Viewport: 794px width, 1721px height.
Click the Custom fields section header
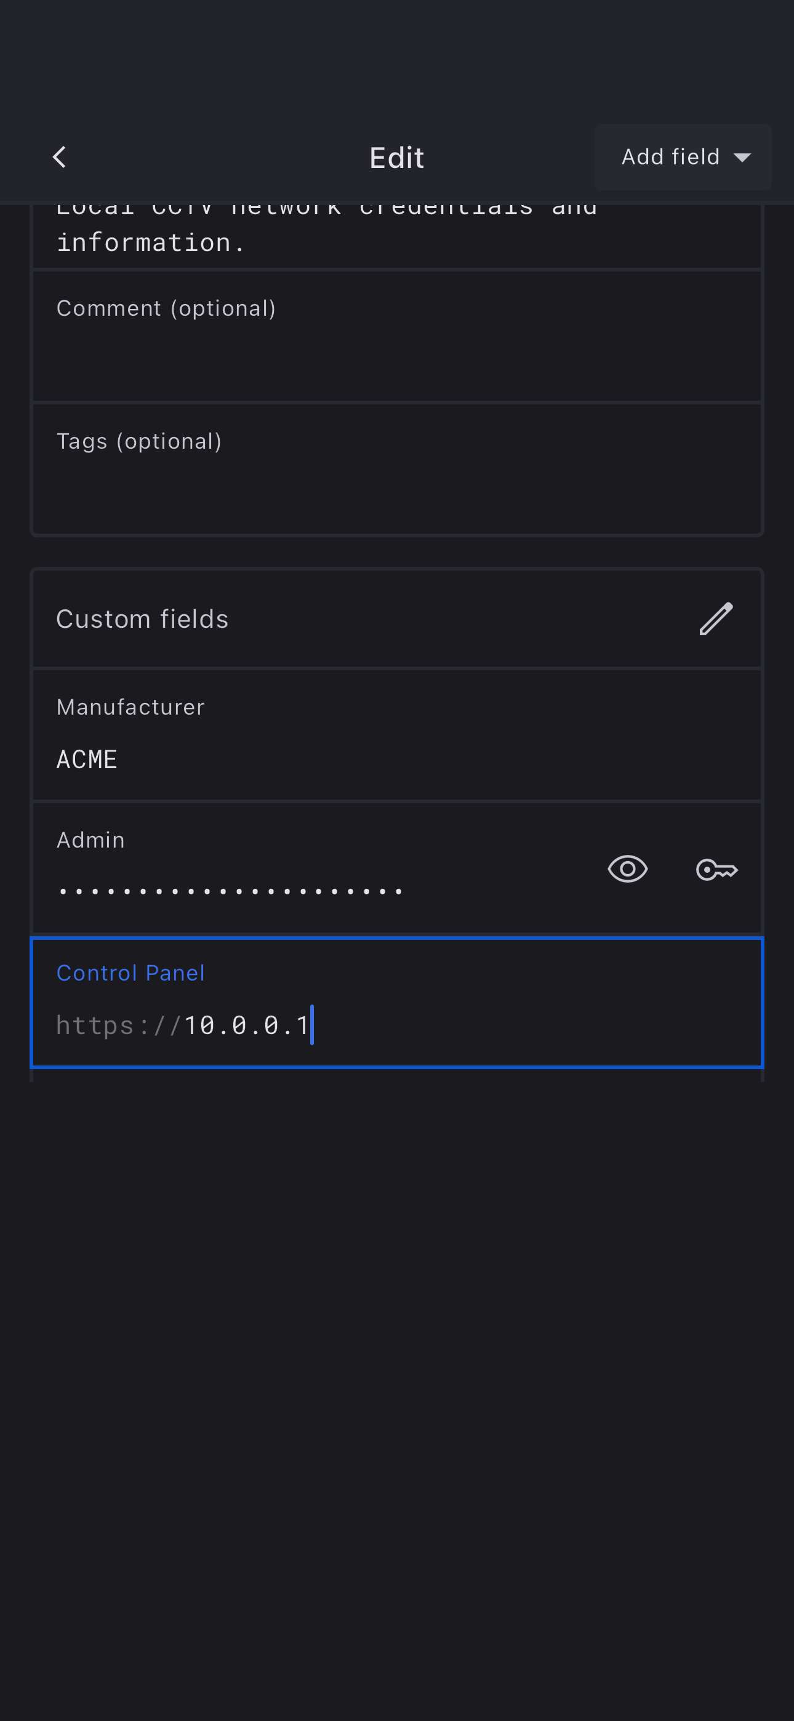(142, 619)
